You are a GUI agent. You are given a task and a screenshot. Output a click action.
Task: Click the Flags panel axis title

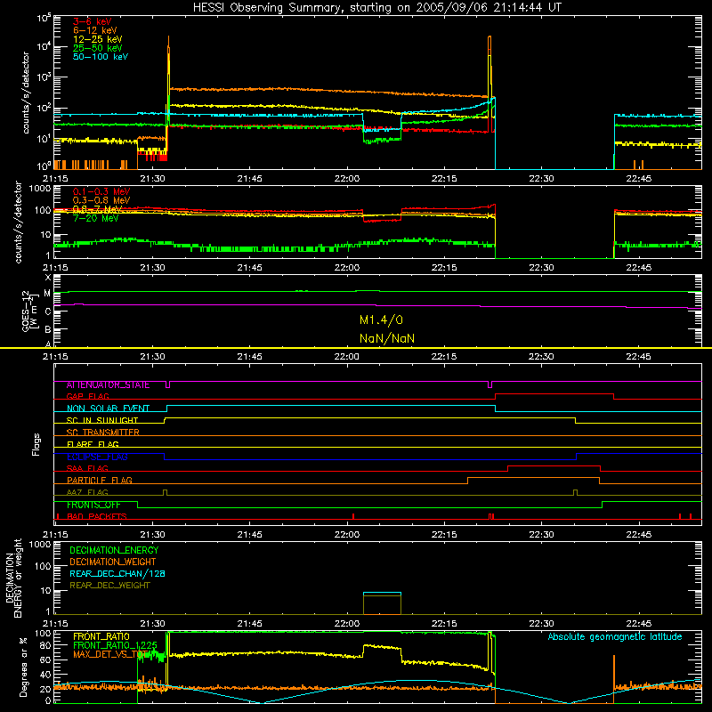point(36,444)
